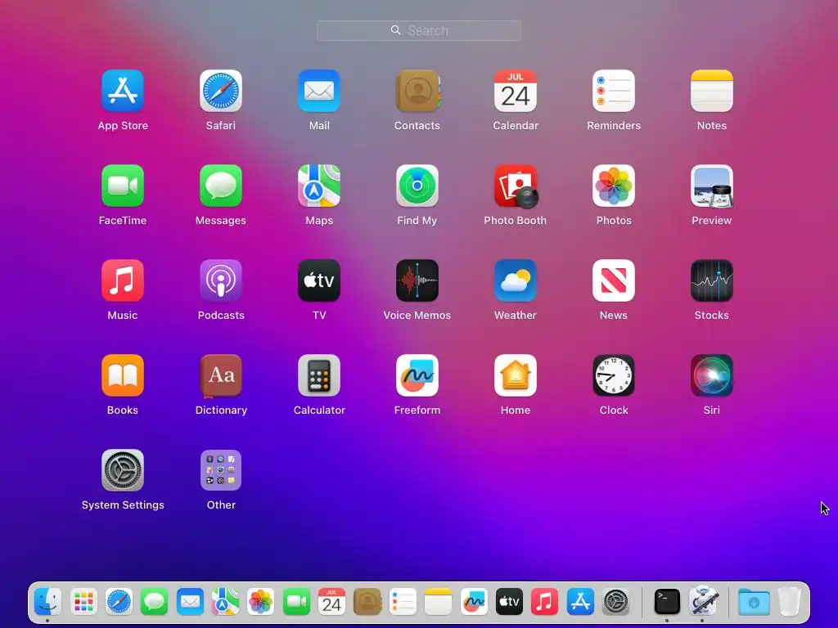Launch Safari from the Launchpad grid
Image resolution: width=838 pixels, height=628 pixels.
[x=221, y=91]
